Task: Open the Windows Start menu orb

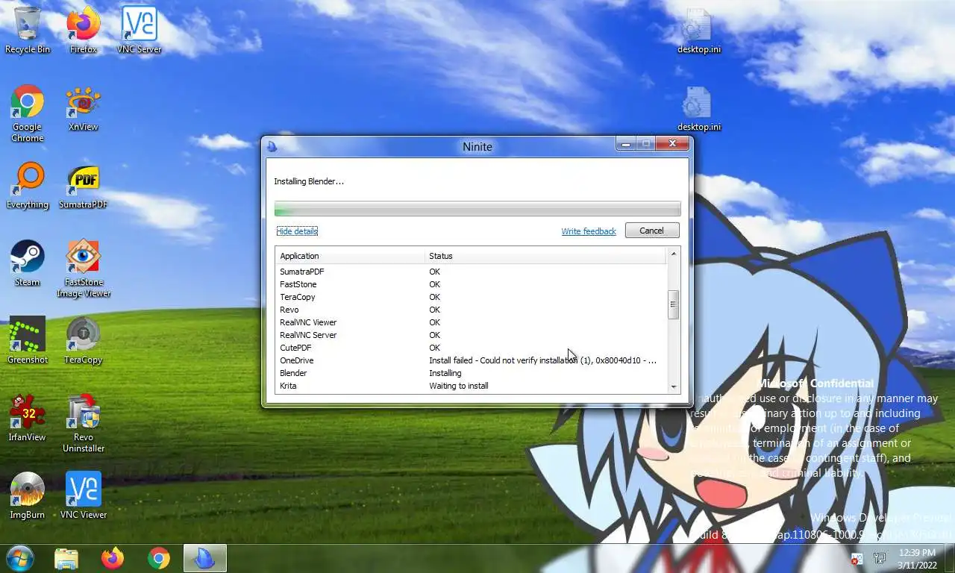Action: pos(19,558)
